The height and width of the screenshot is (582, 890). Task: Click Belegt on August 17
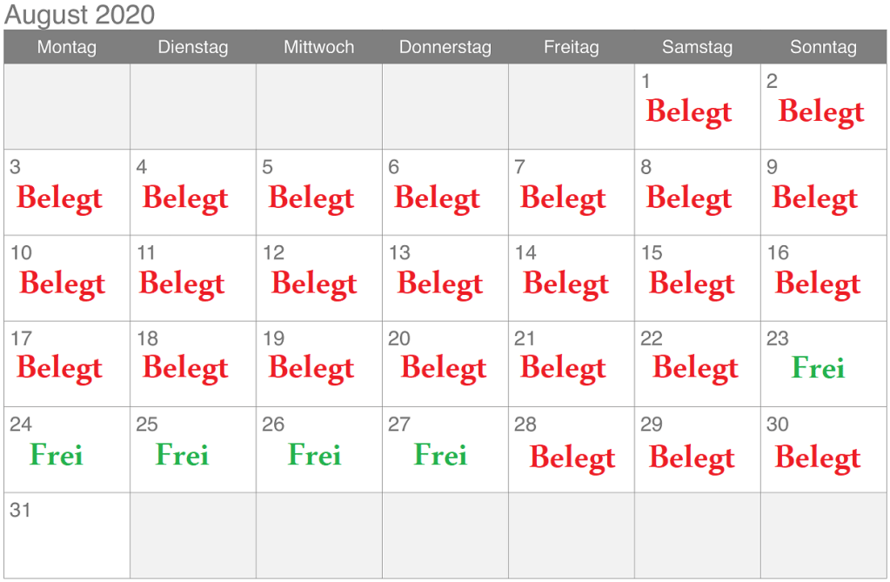60,368
